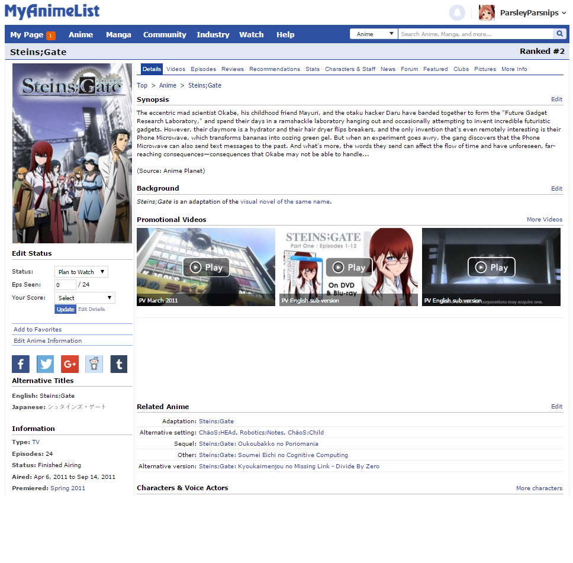Click Edit next to Related Anime
The width and height of the screenshot is (573, 563).
pos(556,407)
